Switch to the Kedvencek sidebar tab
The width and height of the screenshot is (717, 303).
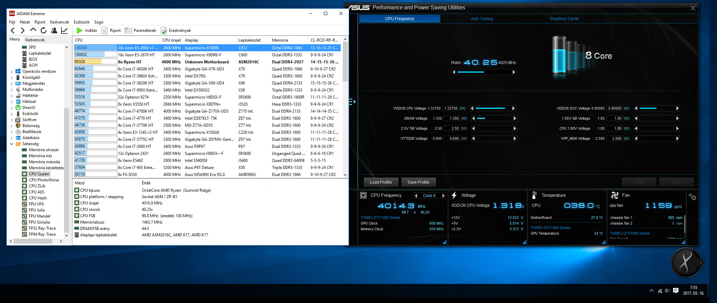pyautogui.click(x=35, y=40)
